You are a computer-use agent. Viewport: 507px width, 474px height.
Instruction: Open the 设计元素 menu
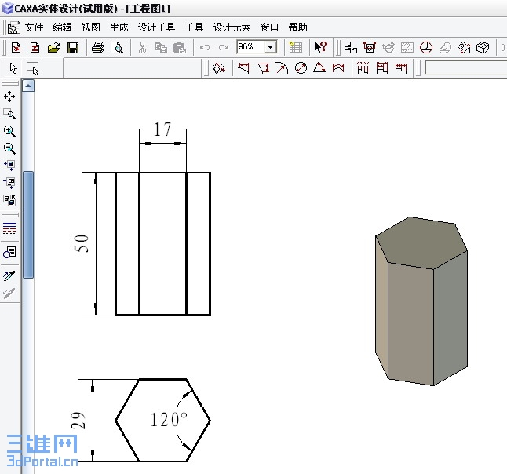pyautogui.click(x=232, y=27)
